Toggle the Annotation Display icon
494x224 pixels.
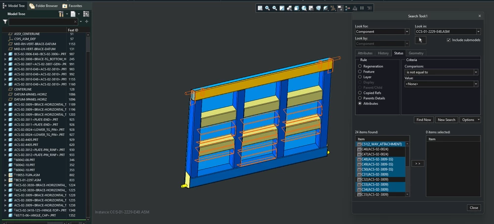pos(340,8)
